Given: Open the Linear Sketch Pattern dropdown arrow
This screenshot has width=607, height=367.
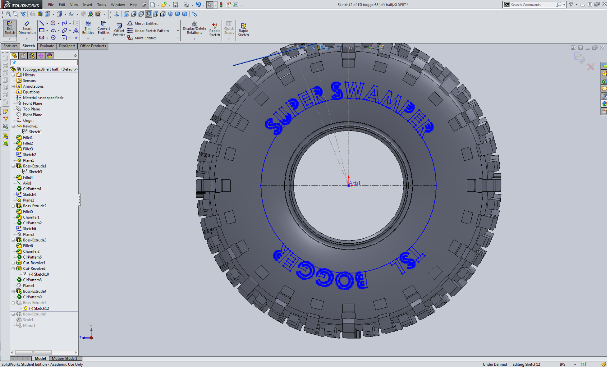Looking at the screenshot, I should pos(178,31).
